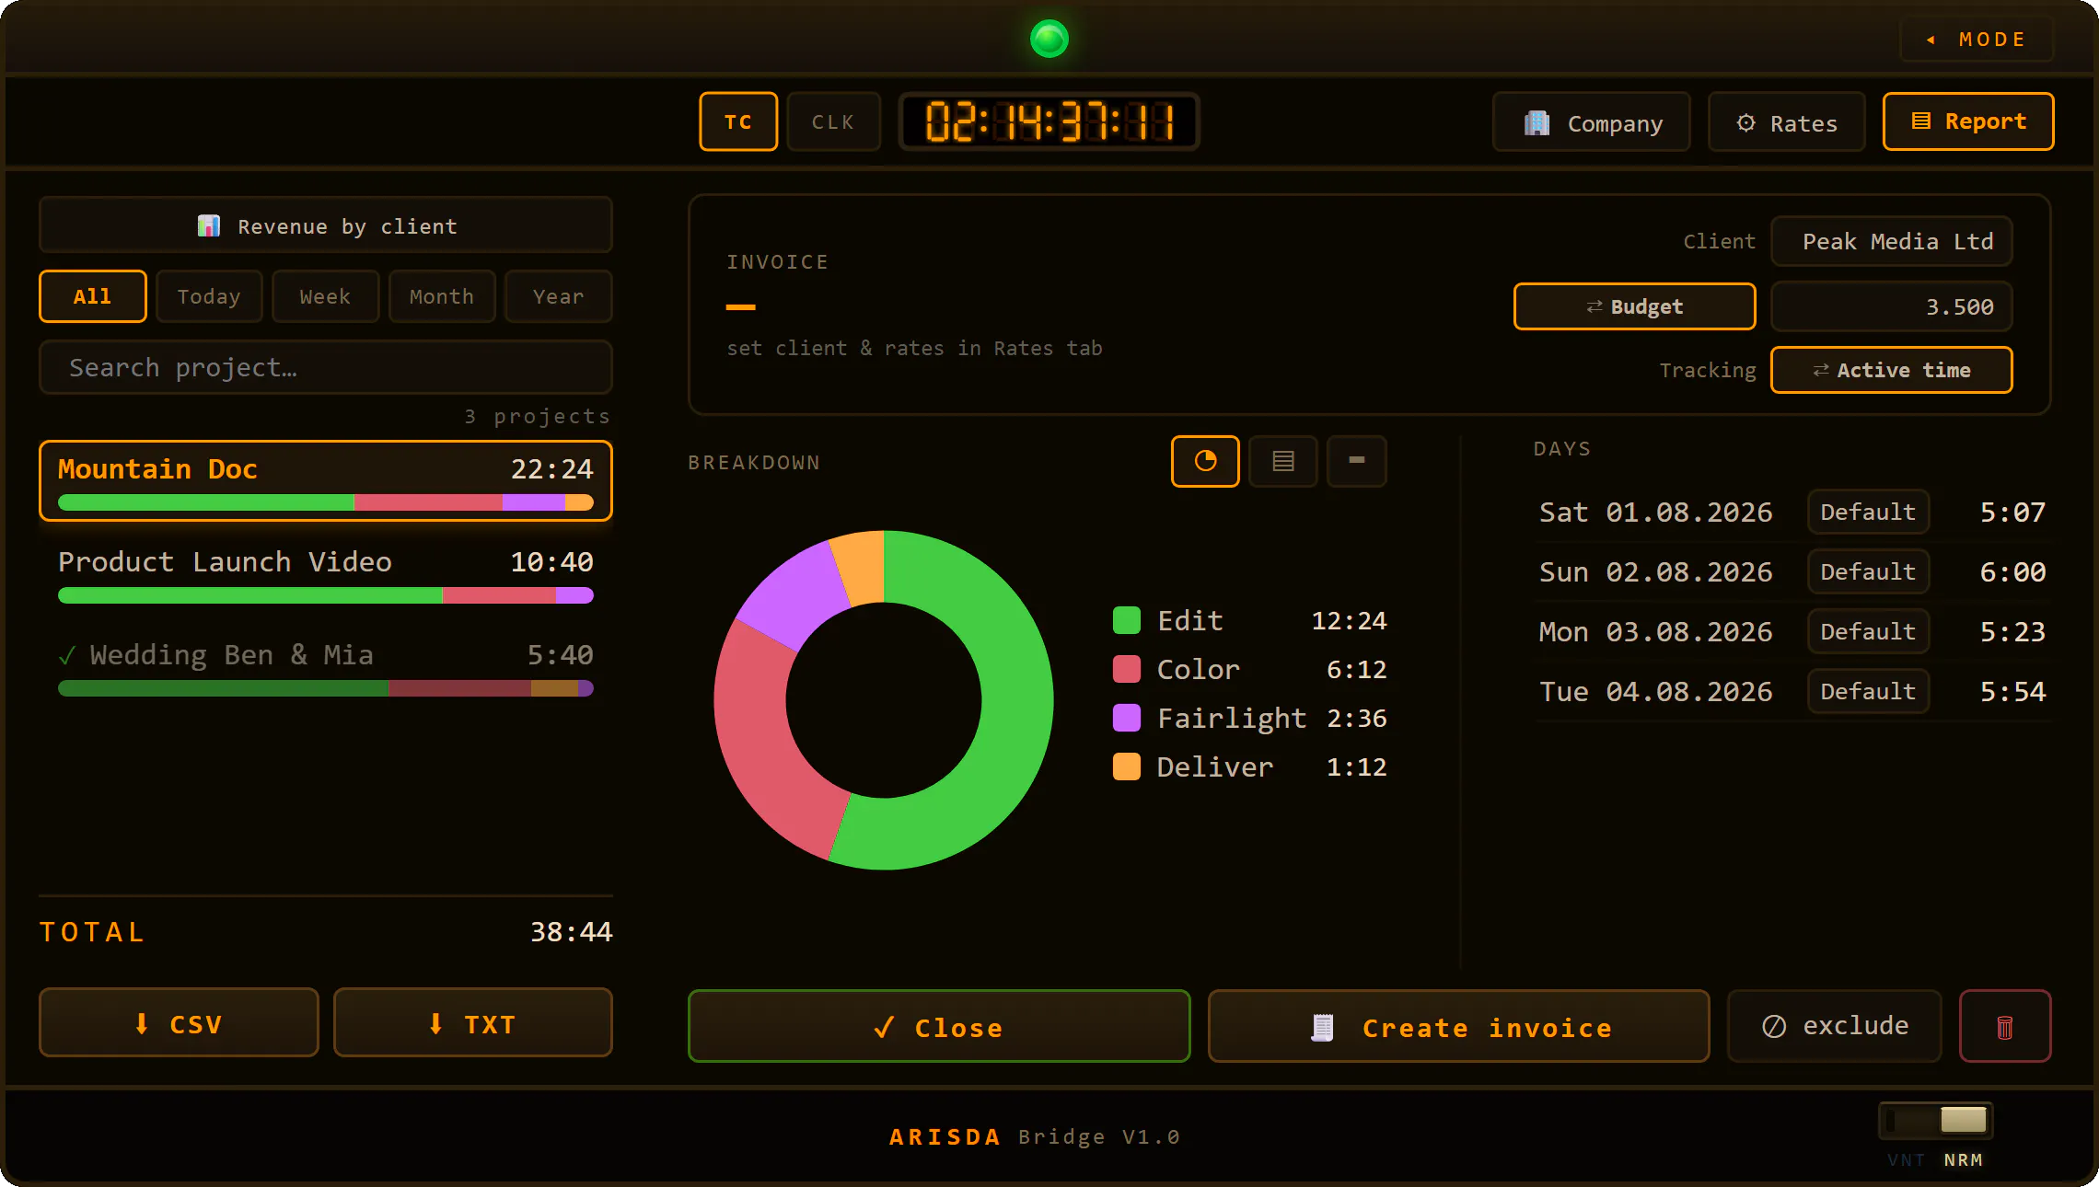Flip the VNT/NRM theme switch

tap(1936, 1120)
